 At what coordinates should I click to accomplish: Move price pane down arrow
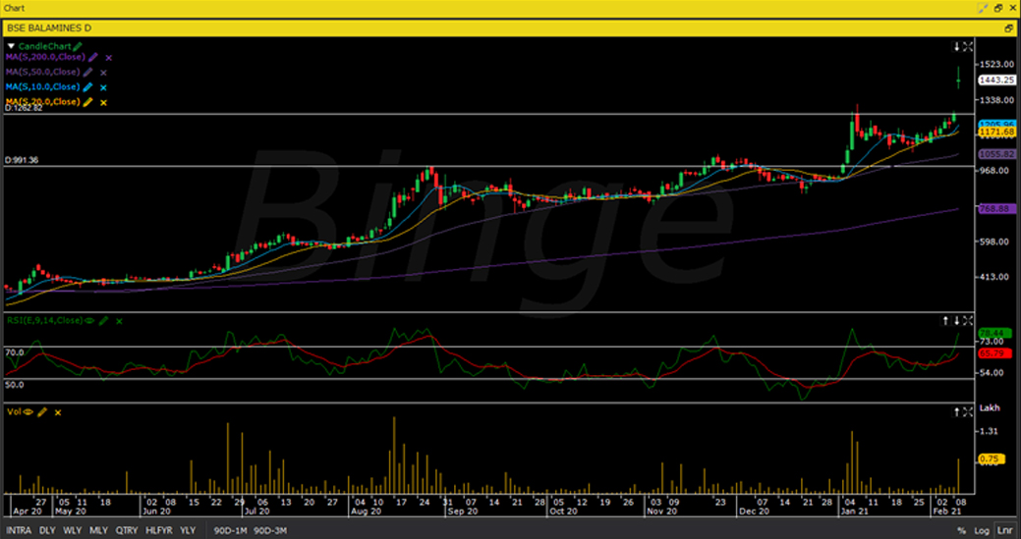pyautogui.click(x=956, y=47)
